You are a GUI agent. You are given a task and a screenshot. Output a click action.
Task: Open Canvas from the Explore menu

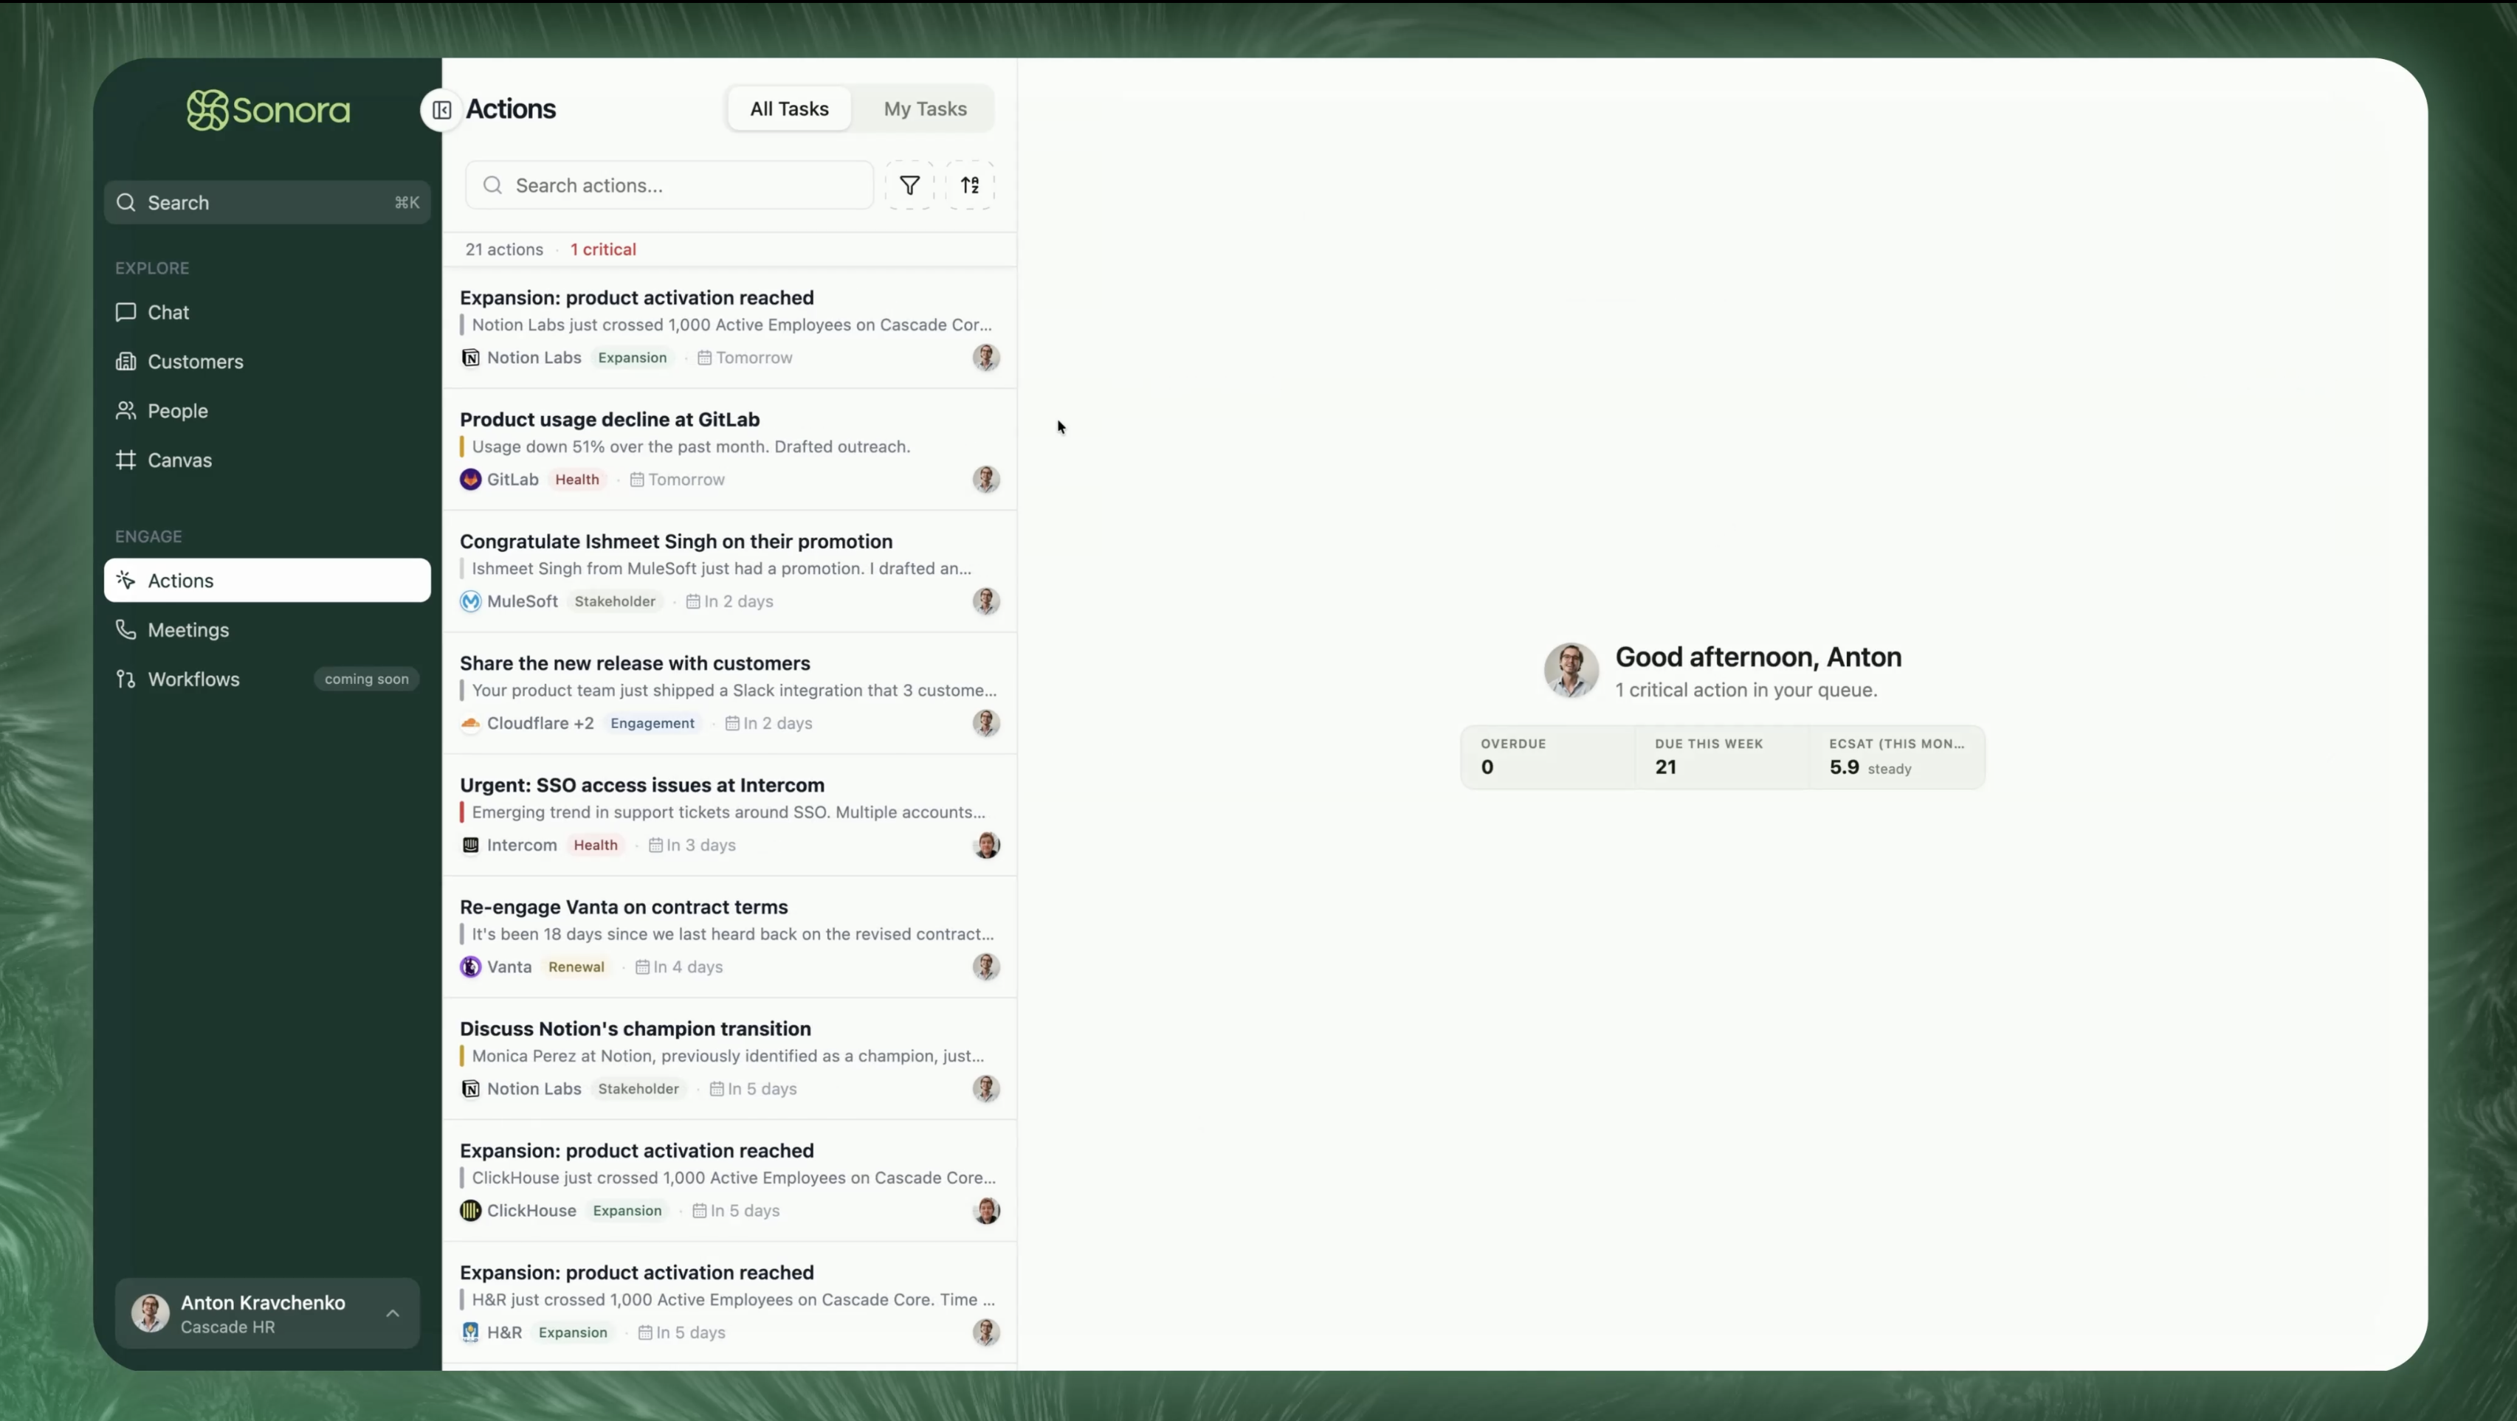180,460
